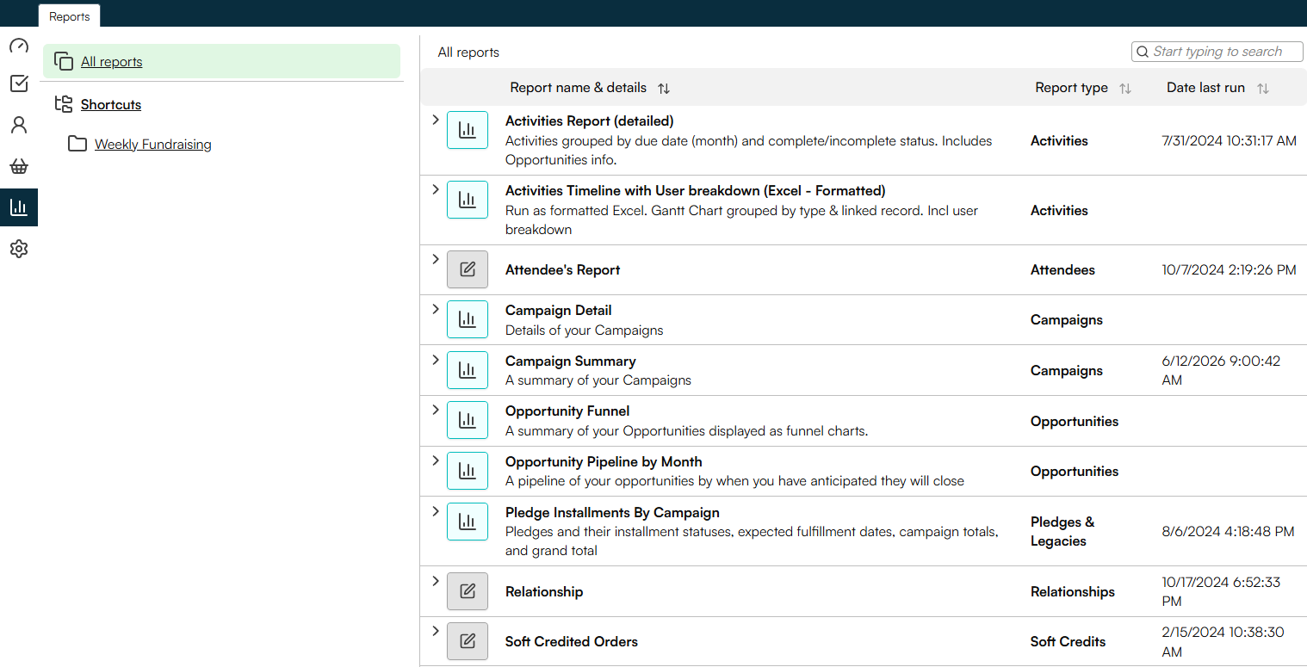Click the date 10/17/2024 6:52:33 PM
Viewport: 1307px width, 667px height.
pyautogui.click(x=1221, y=592)
